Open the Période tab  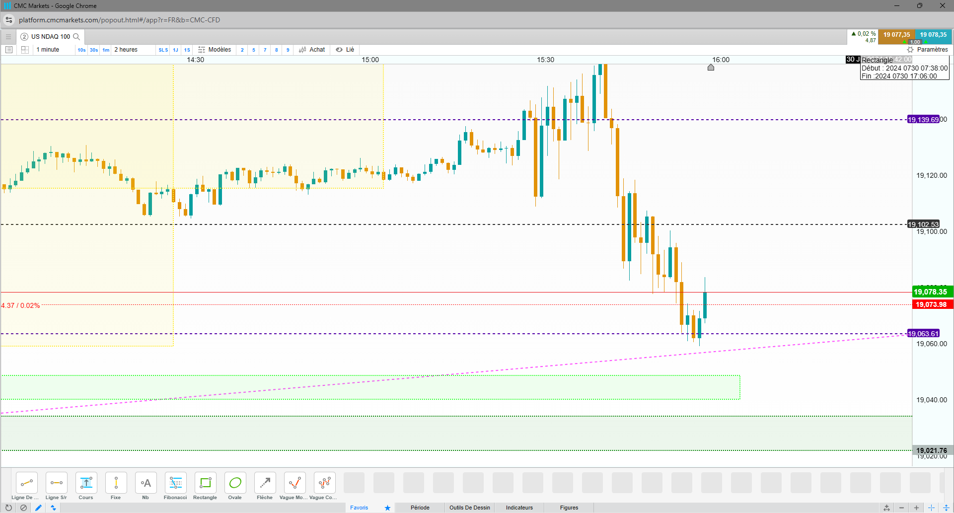point(420,508)
